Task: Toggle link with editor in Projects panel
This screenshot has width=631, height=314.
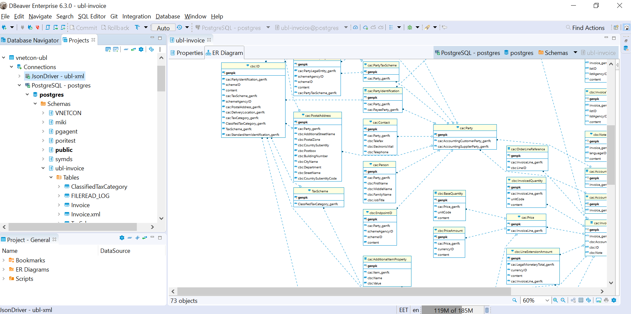Action: (133, 49)
